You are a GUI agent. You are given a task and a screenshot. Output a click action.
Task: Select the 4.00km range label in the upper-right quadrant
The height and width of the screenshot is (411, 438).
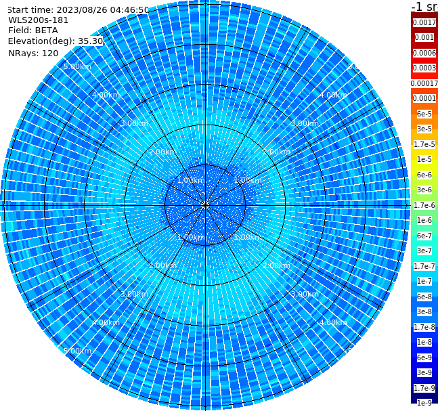pyautogui.click(x=333, y=95)
